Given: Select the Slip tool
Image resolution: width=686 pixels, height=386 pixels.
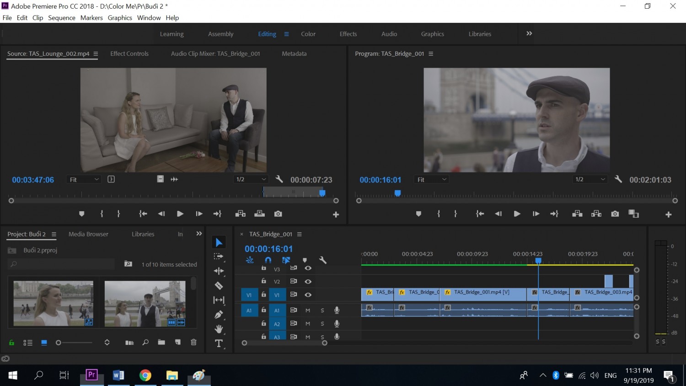Looking at the screenshot, I should [219, 300].
